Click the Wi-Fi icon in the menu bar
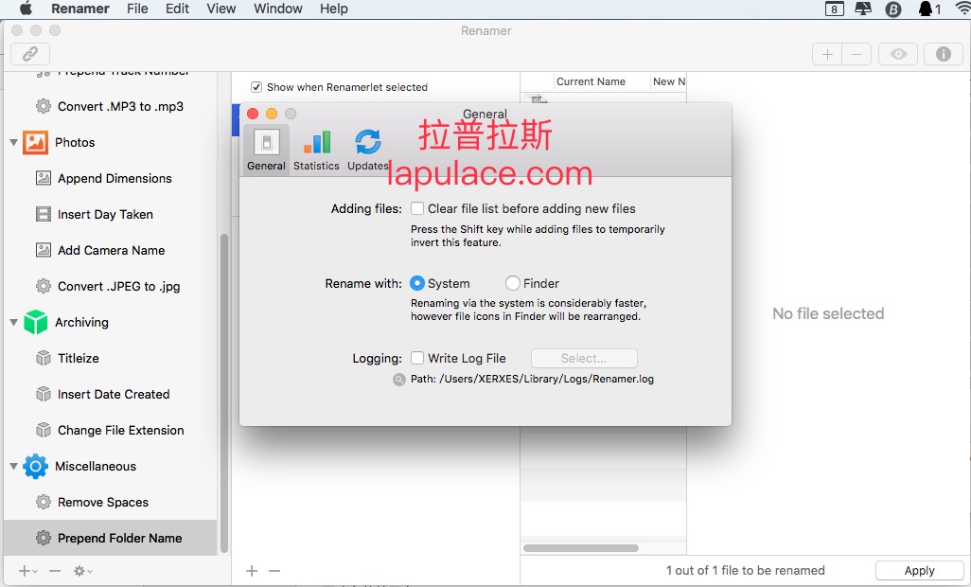 [962, 9]
